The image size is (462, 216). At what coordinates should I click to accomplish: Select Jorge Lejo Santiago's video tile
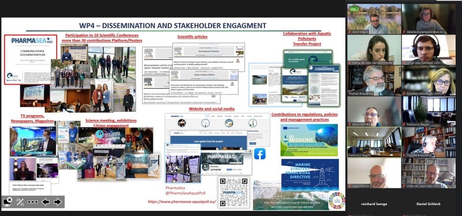[429, 50]
